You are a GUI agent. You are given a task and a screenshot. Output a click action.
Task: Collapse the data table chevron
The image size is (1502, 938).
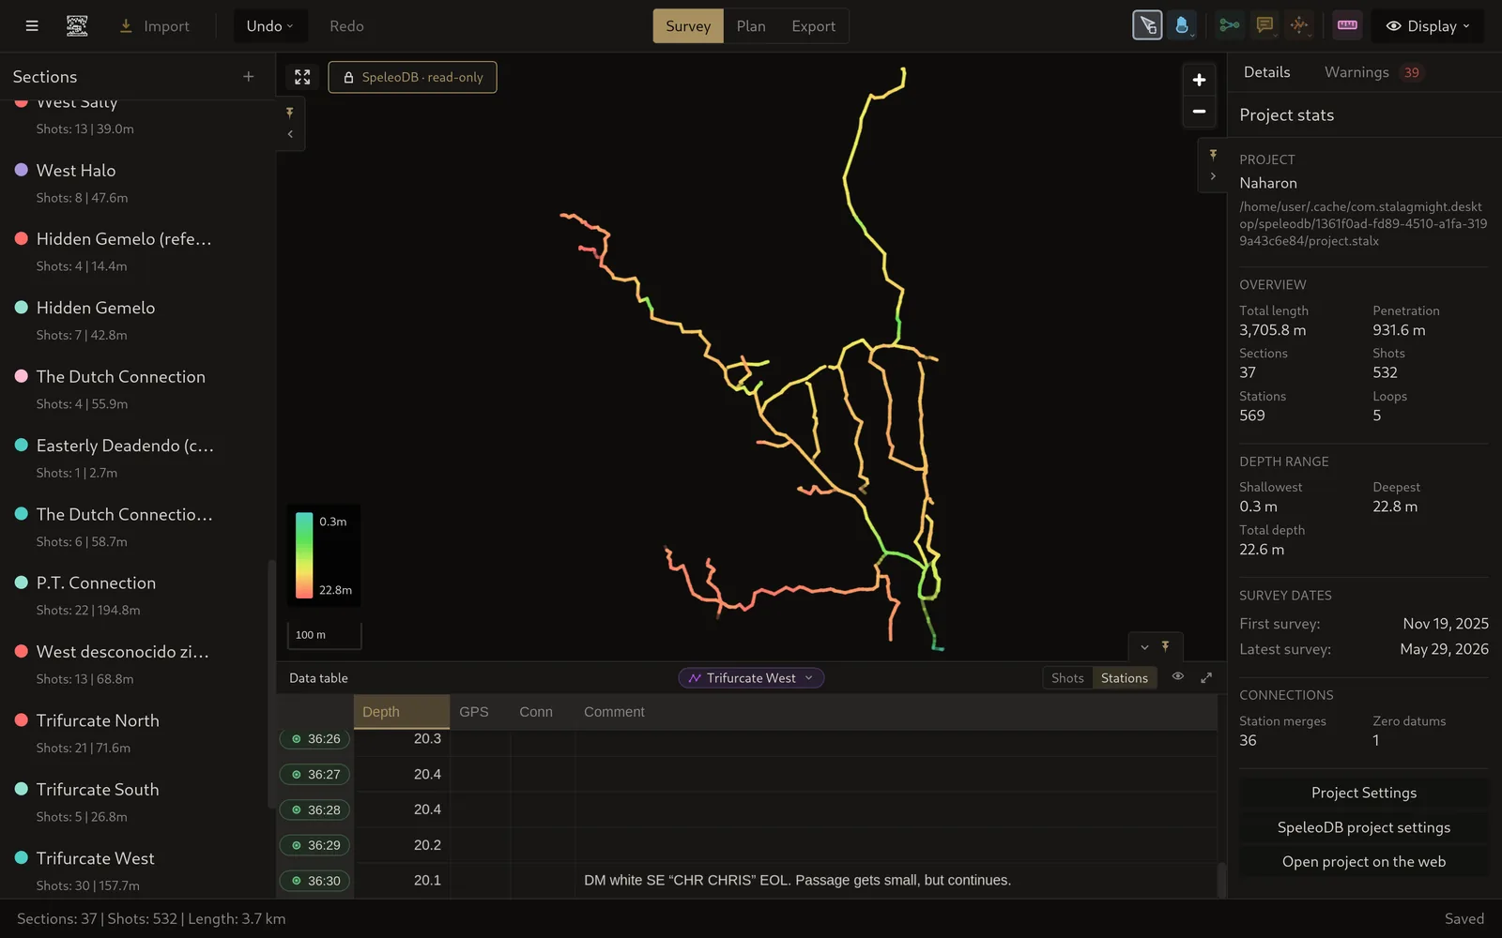(x=1144, y=647)
